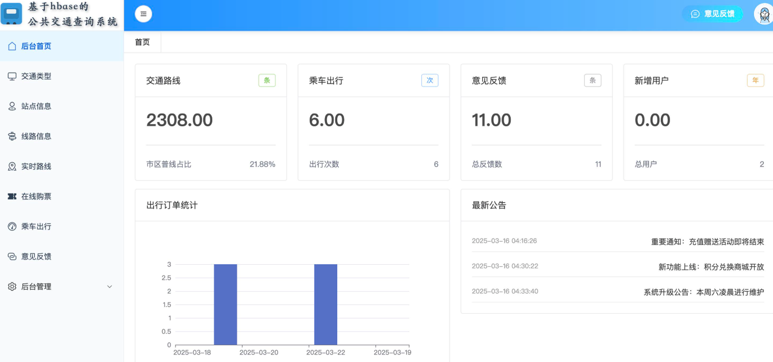Open 实时路线 in the sidebar
The width and height of the screenshot is (773, 362).
pos(62,166)
